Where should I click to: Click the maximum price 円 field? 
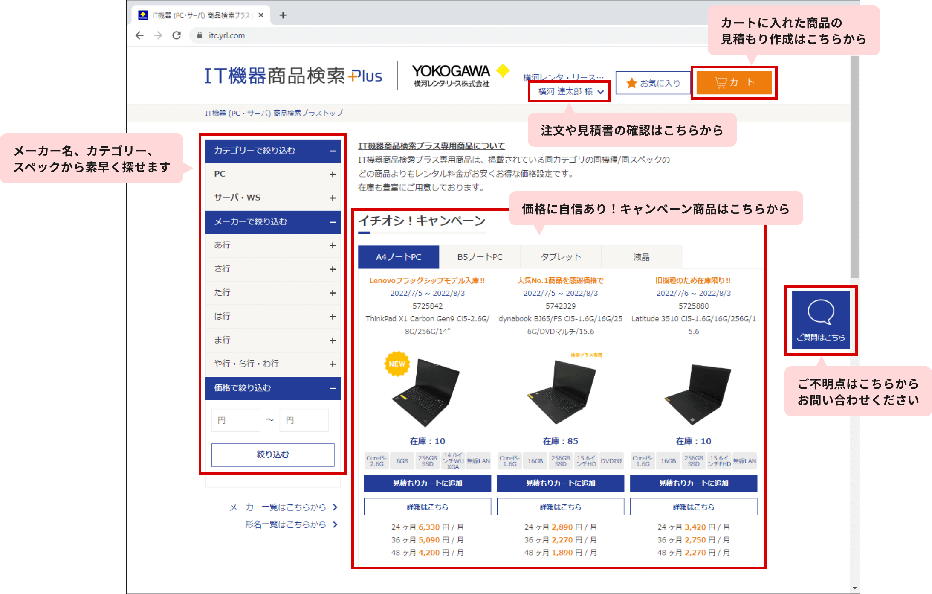coord(304,420)
